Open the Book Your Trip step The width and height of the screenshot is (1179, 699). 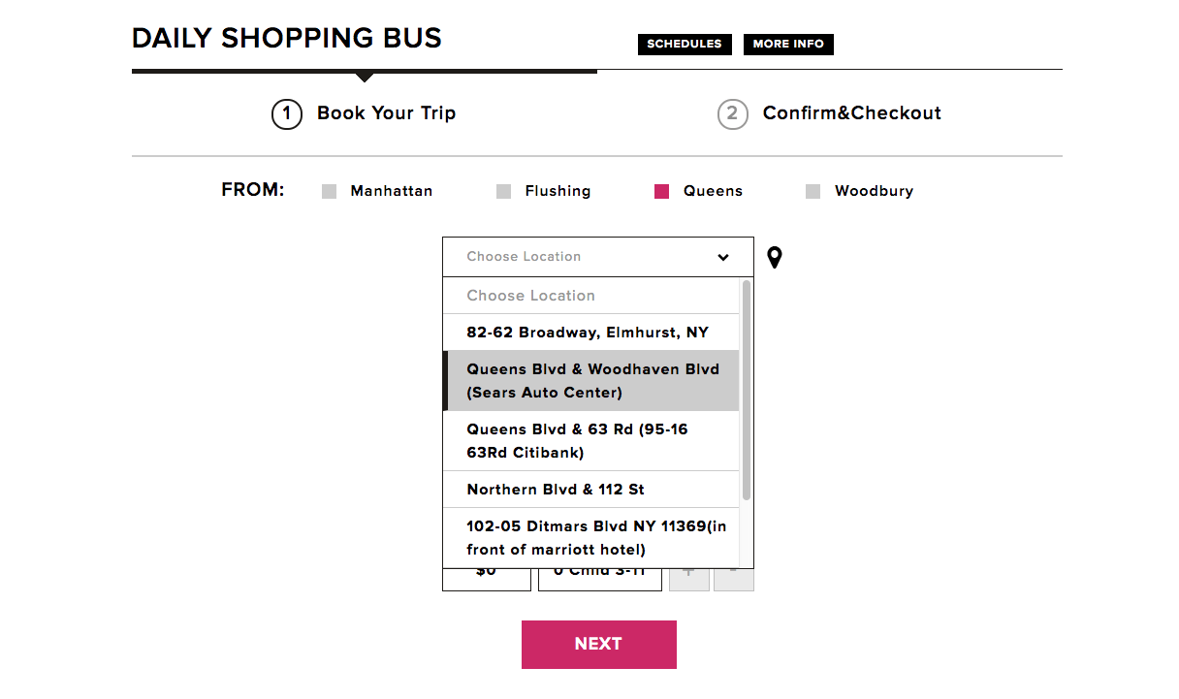pos(386,113)
